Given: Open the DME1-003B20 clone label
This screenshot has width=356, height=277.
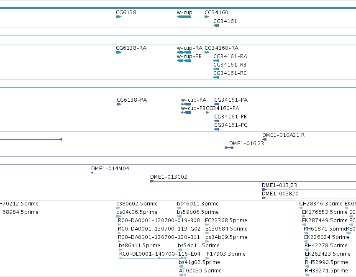Looking at the screenshot, I should [x=280, y=194].
